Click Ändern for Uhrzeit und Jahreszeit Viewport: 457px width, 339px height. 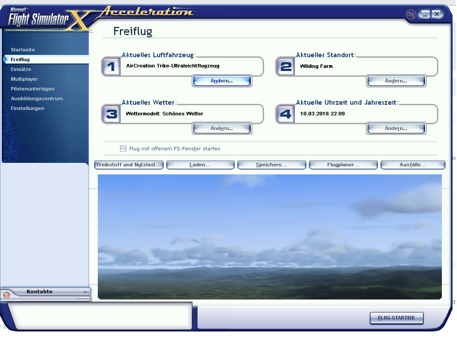pos(396,128)
